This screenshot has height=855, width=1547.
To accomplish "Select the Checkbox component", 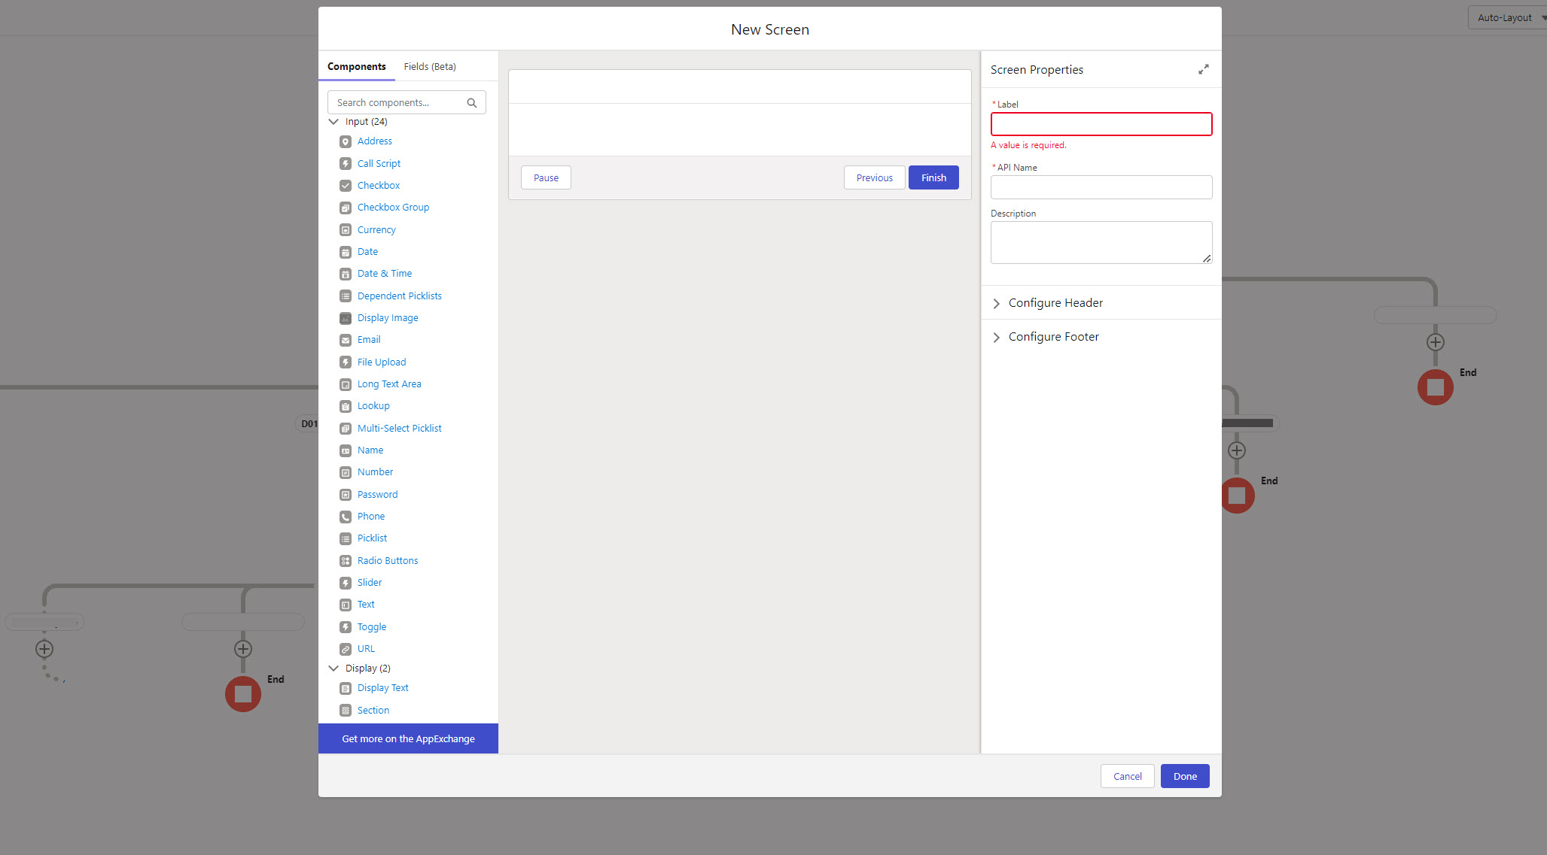I will pos(378,186).
